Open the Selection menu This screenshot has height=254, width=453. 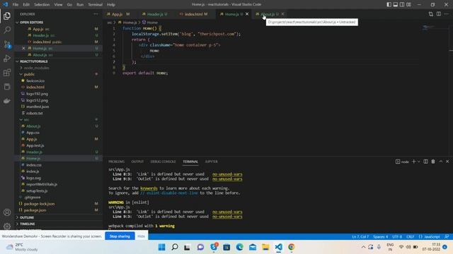pyautogui.click(x=42, y=5)
